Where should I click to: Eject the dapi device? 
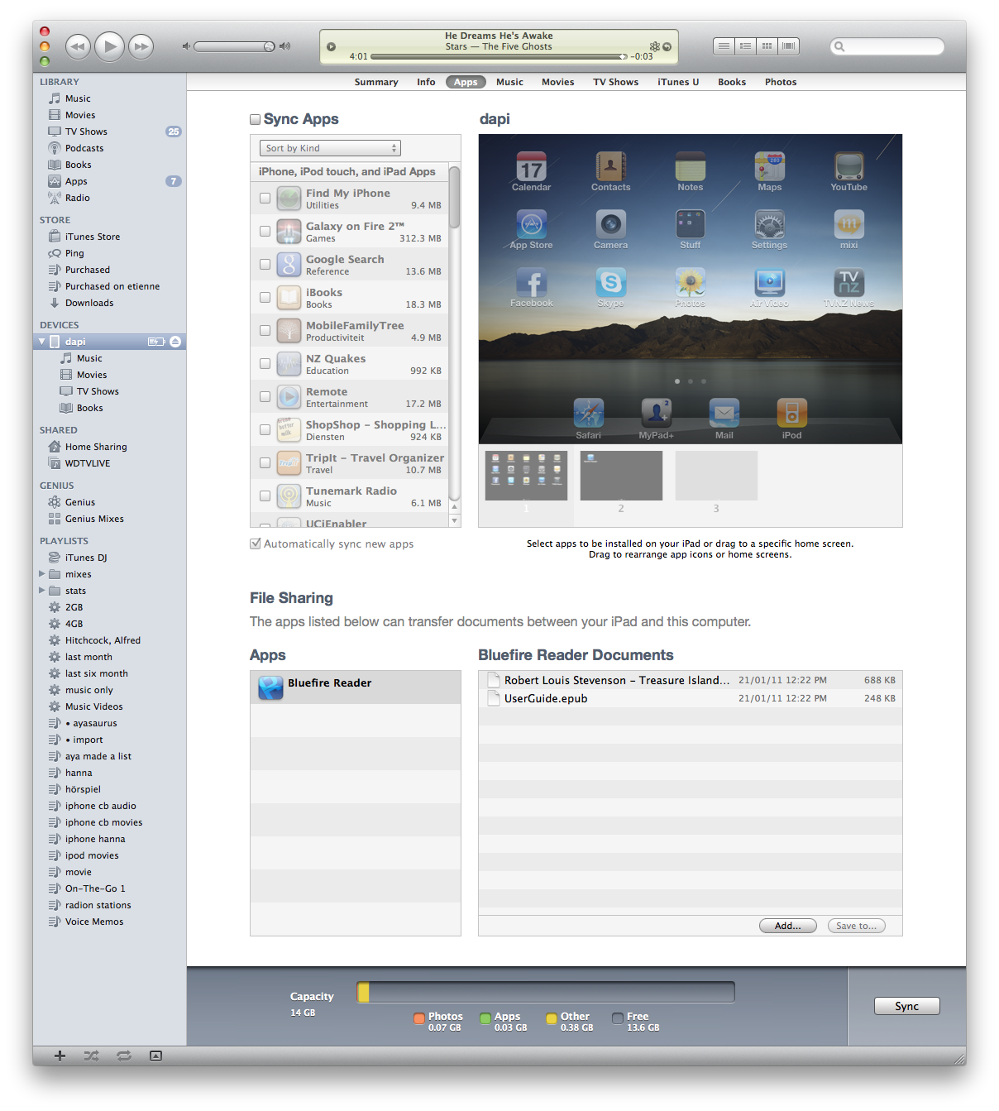click(x=175, y=342)
